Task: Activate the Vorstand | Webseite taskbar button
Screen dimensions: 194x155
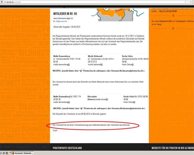Action: point(23,153)
